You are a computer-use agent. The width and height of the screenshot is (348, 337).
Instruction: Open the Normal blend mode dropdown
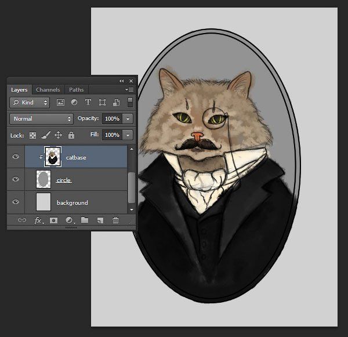point(41,119)
